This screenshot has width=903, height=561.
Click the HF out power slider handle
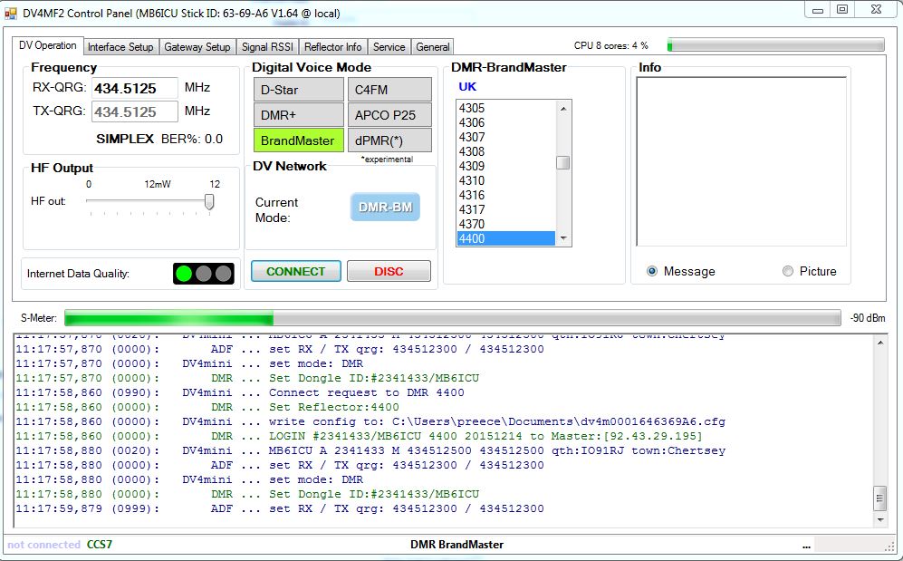coord(209,201)
